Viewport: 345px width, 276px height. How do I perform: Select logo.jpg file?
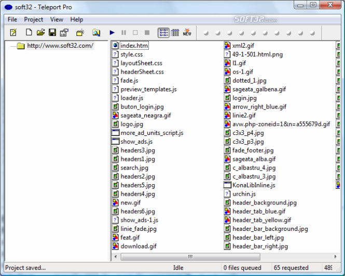(x=132, y=124)
